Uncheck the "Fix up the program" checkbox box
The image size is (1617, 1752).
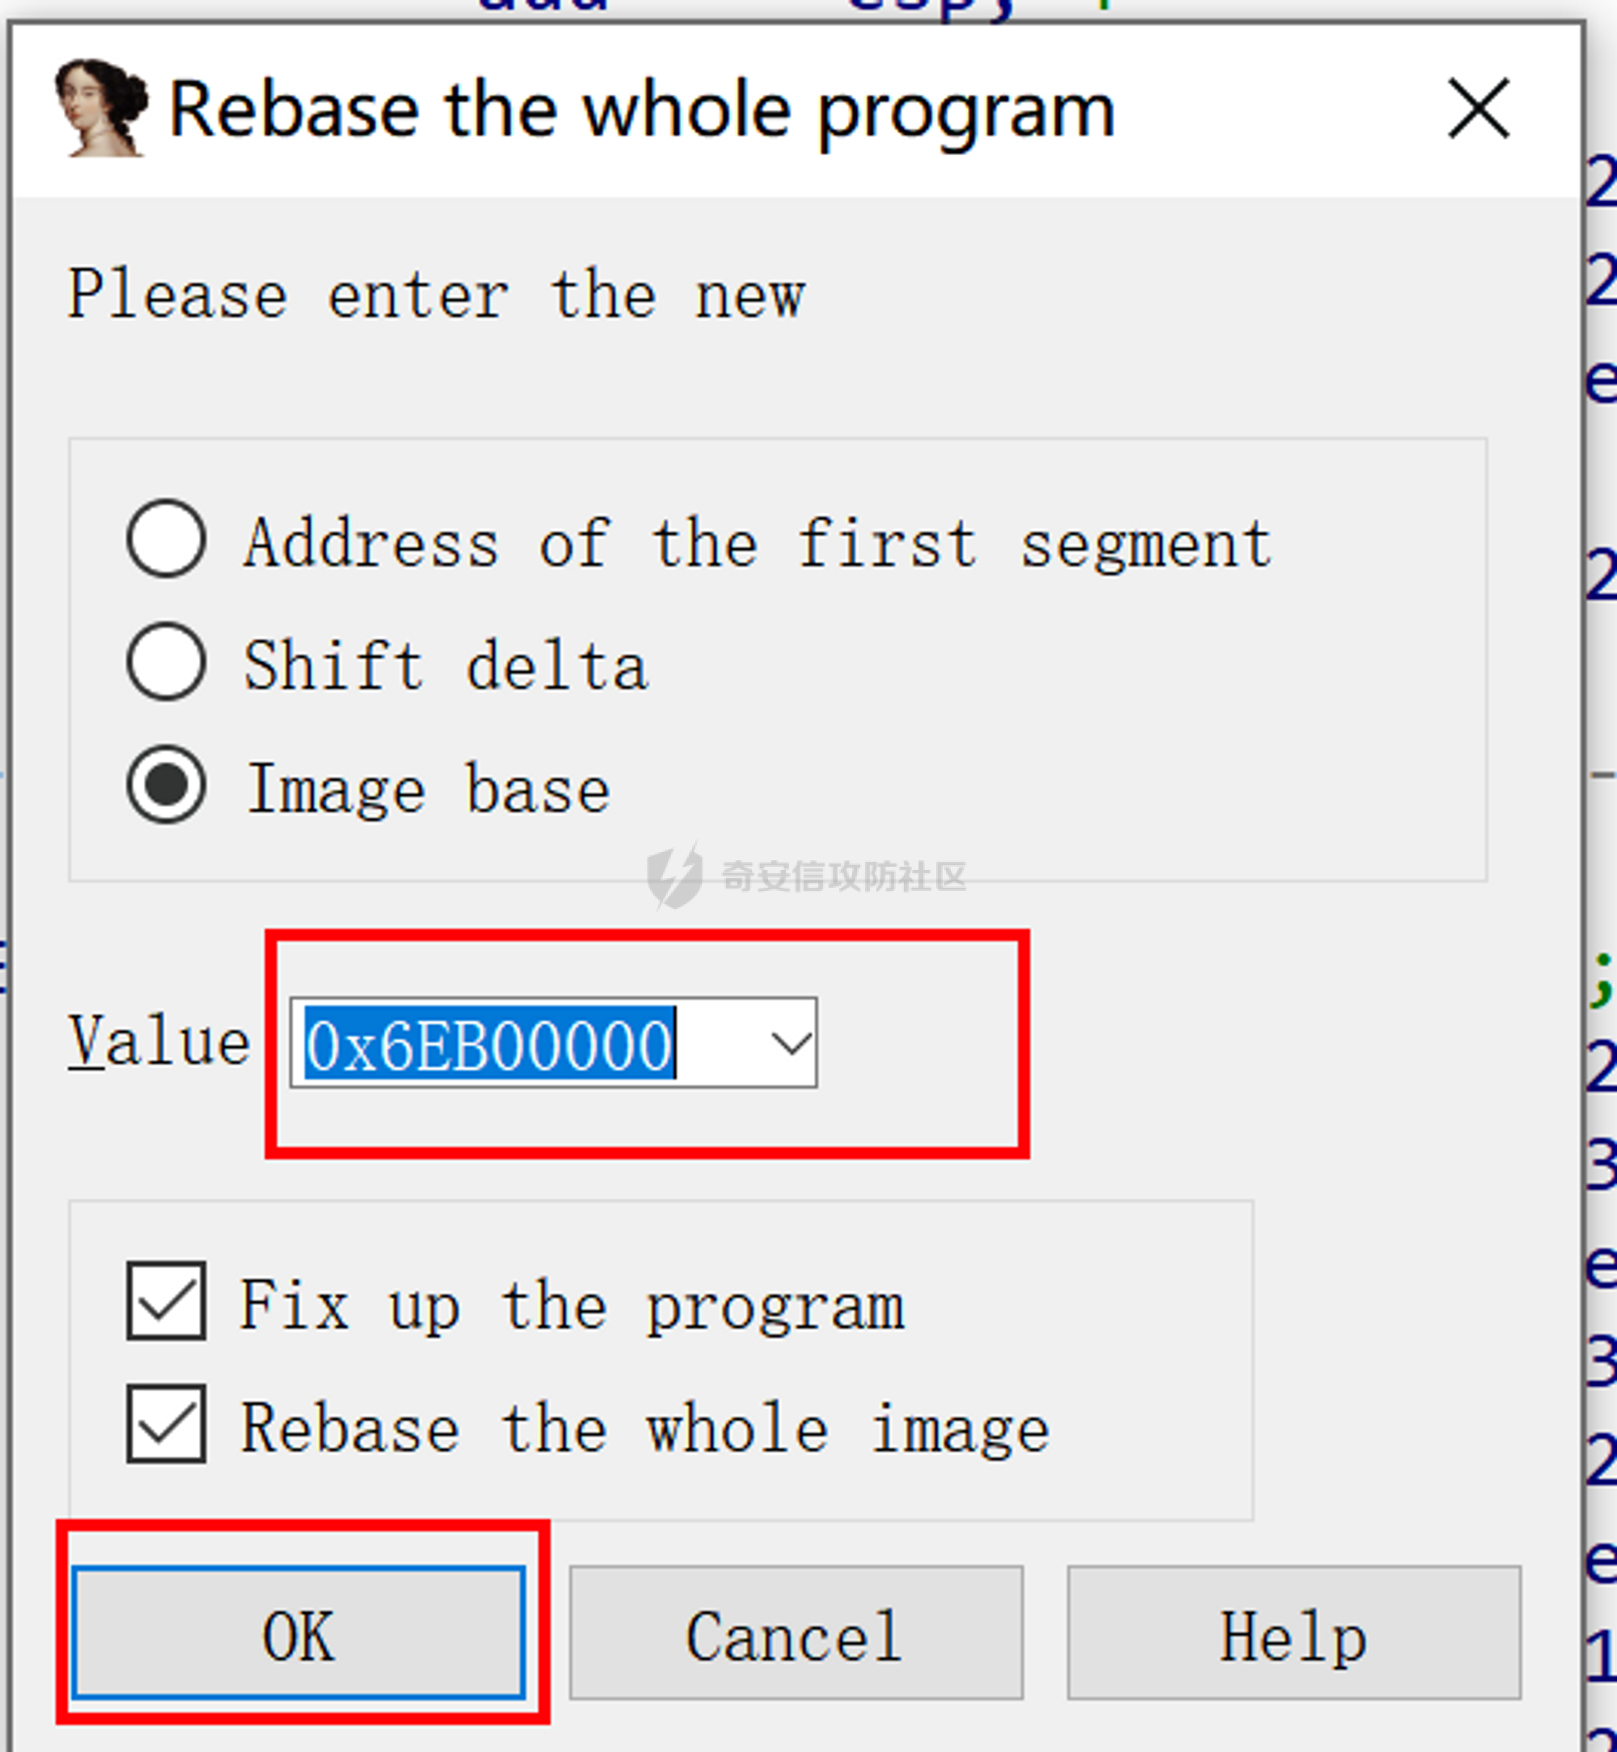pos(167,1302)
